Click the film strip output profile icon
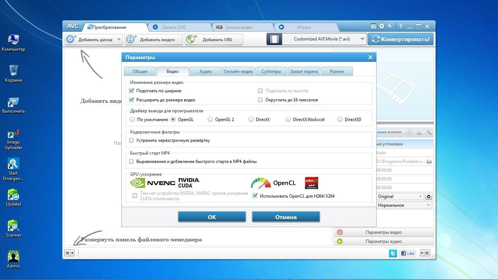Viewport: 498px width, 280px height. [274, 39]
